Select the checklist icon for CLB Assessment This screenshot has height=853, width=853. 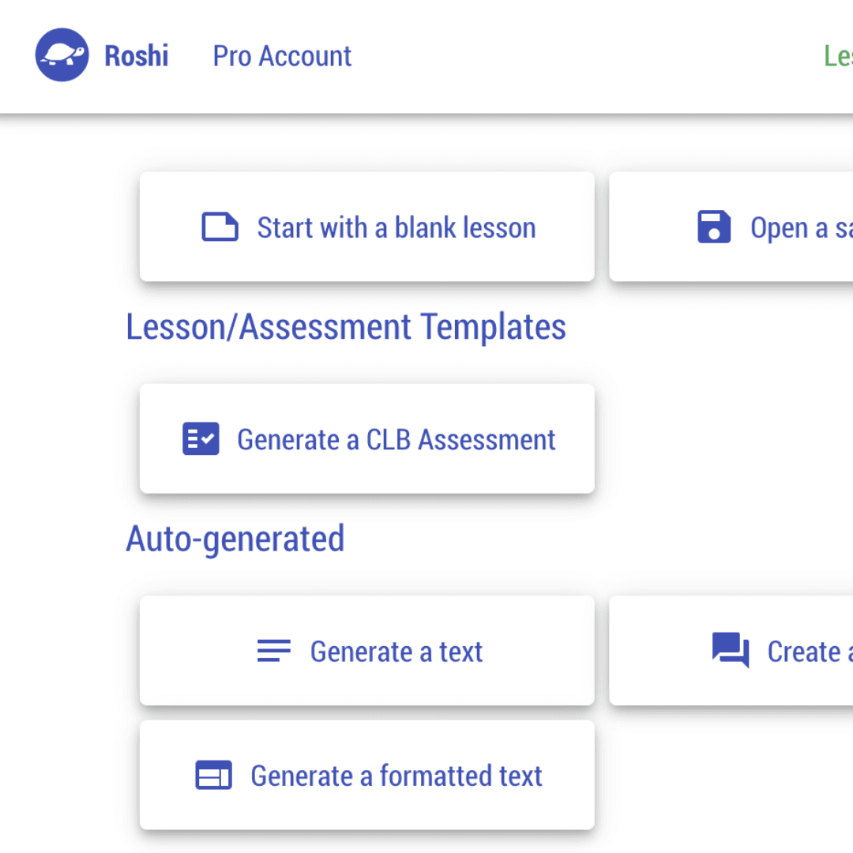[x=201, y=438]
